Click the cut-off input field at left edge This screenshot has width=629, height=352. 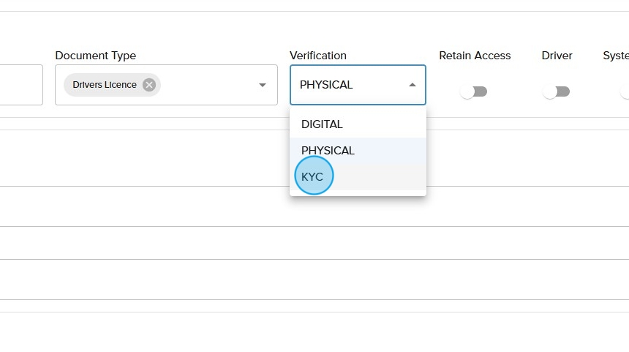[x=20, y=85]
